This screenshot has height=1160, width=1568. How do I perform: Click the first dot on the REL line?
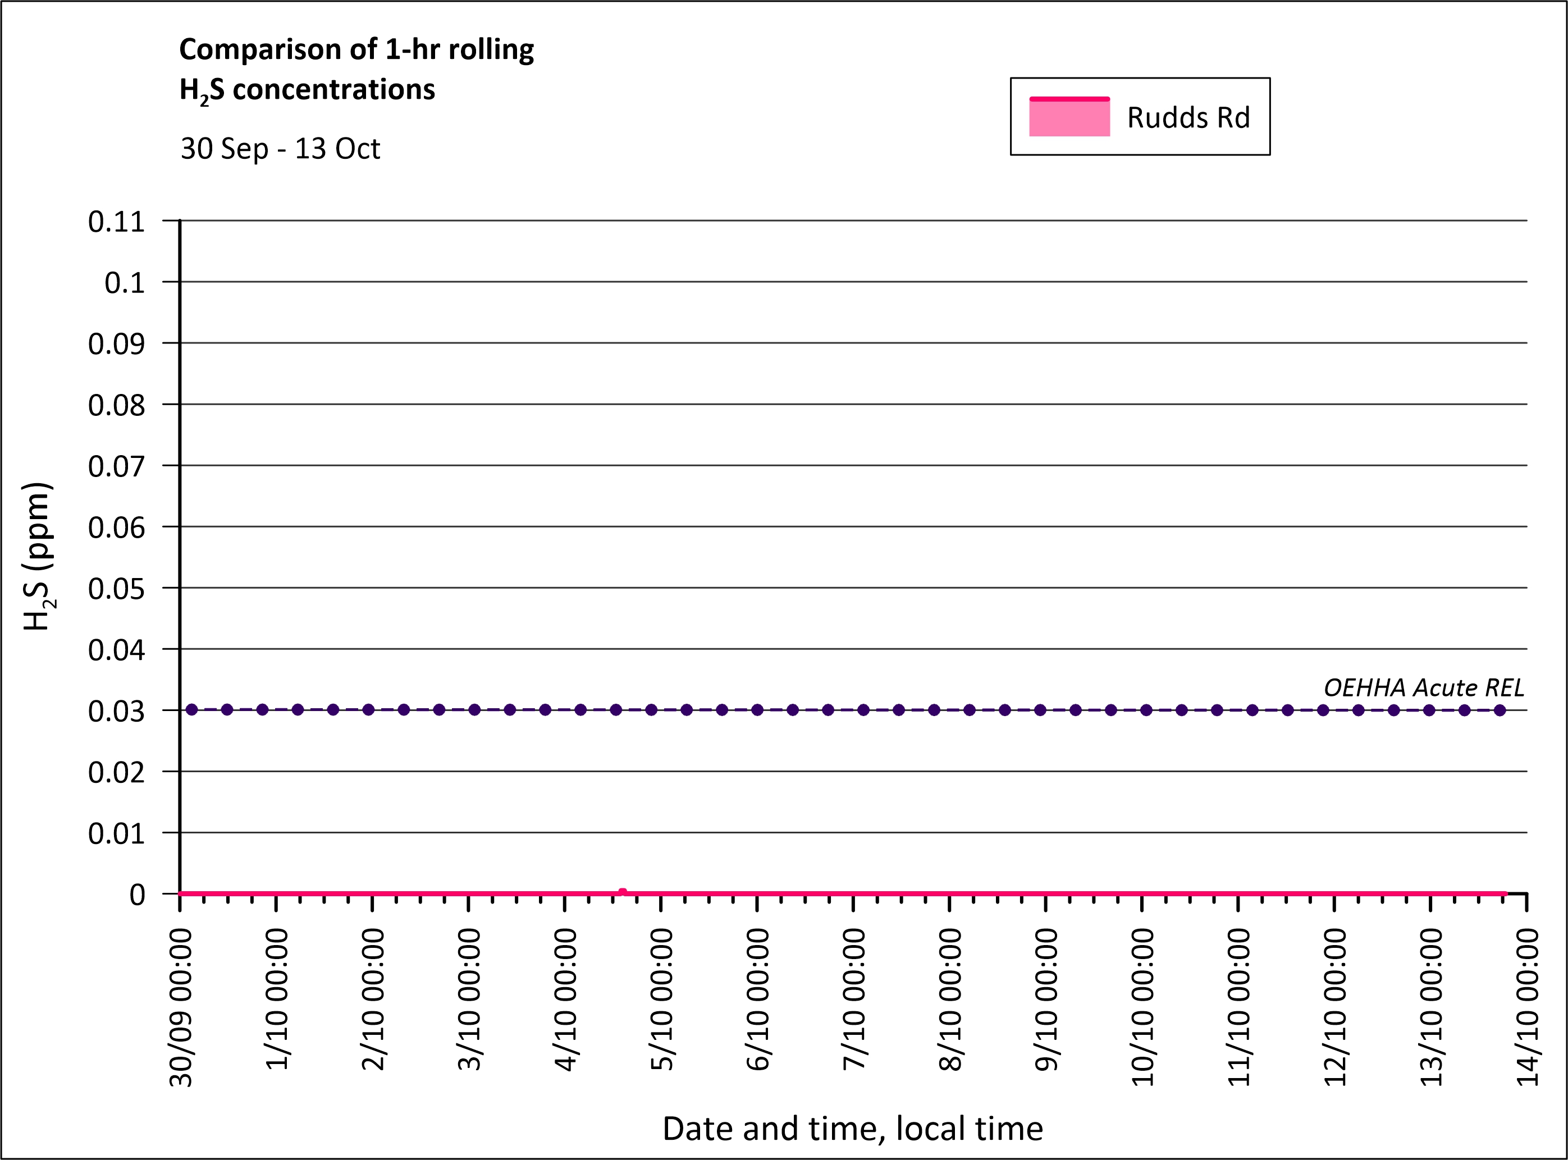point(192,710)
